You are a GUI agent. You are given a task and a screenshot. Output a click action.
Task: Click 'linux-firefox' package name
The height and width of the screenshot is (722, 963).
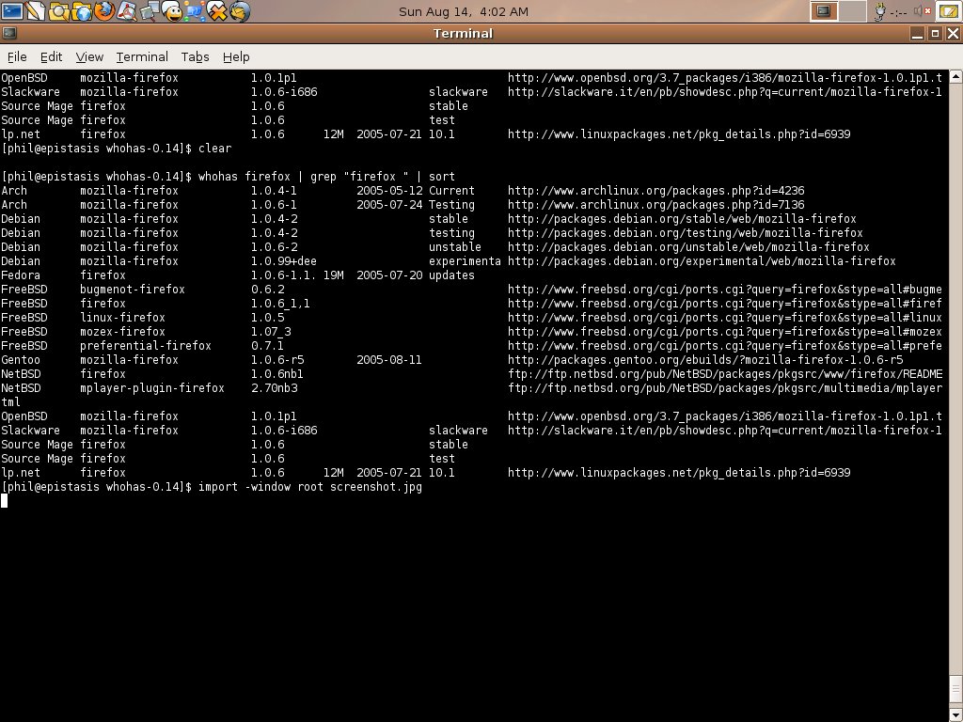(x=122, y=318)
